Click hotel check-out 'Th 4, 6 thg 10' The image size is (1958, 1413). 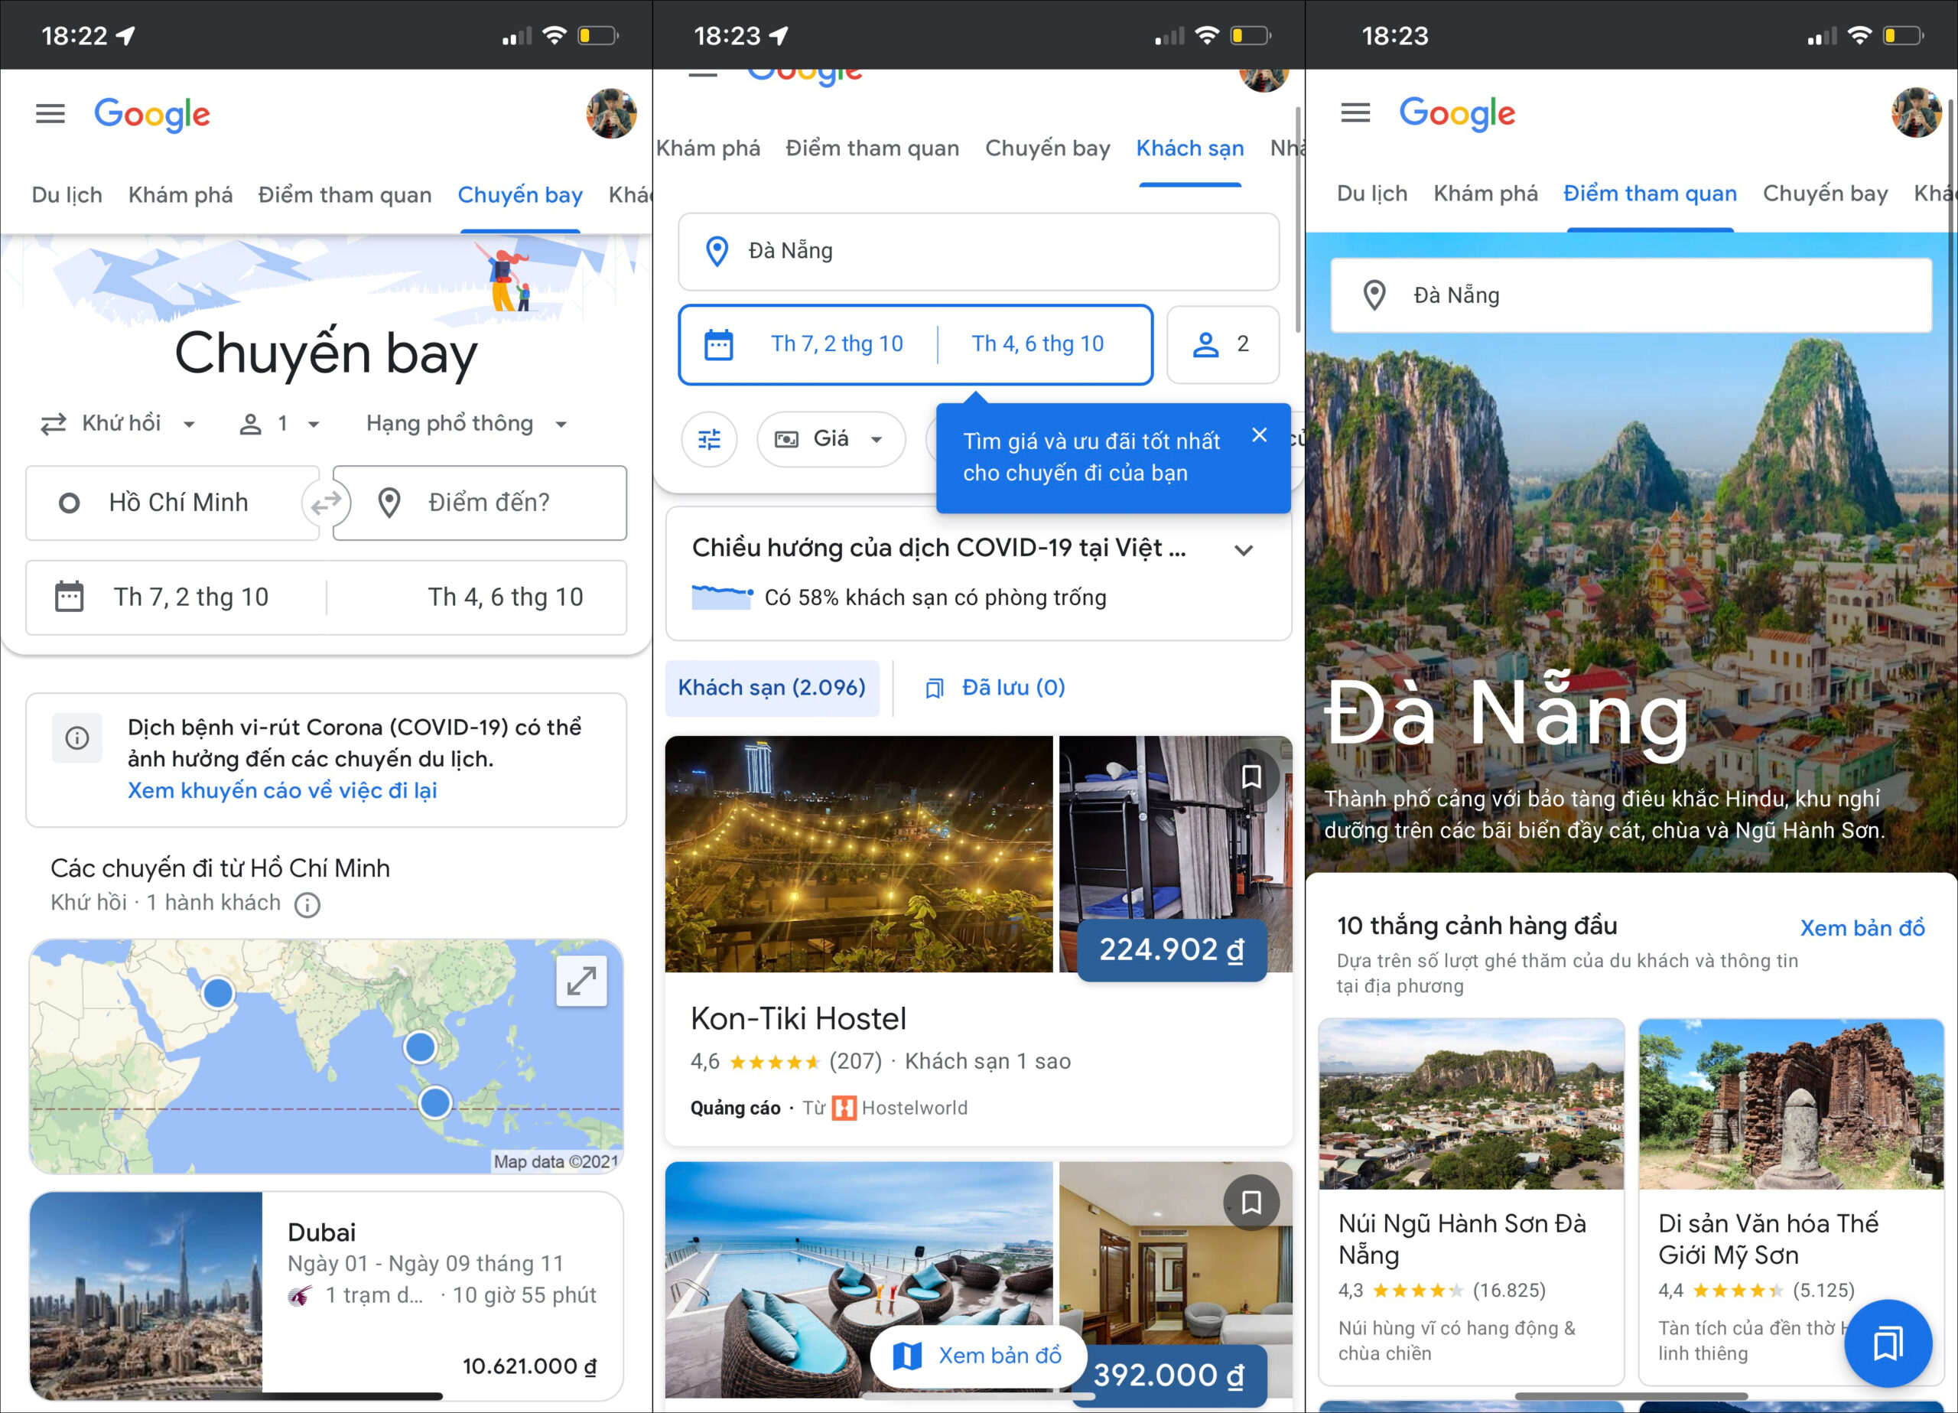pyautogui.click(x=1038, y=344)
